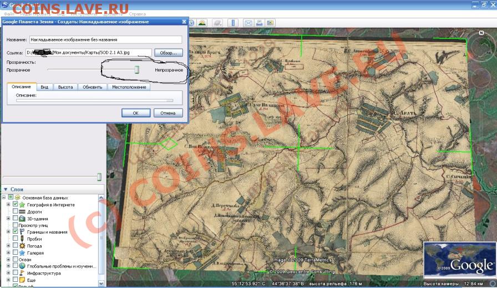Open the view in Google Maps icon

click(270, 23)
